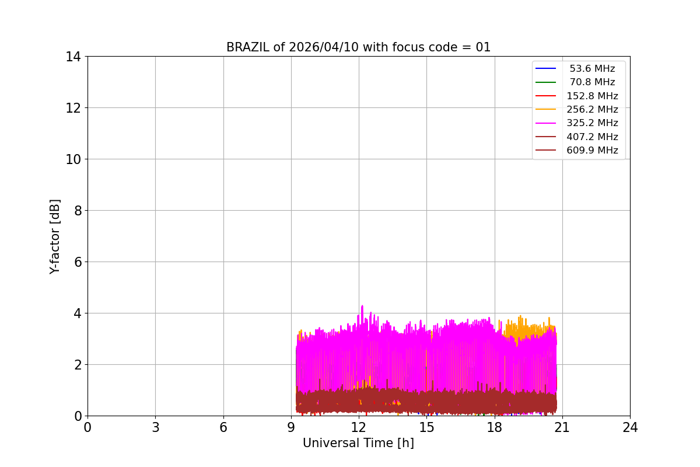This screenshot has height=467, width=700.
Task: Click y-axis tick label 14
Action: coord(73,57)
